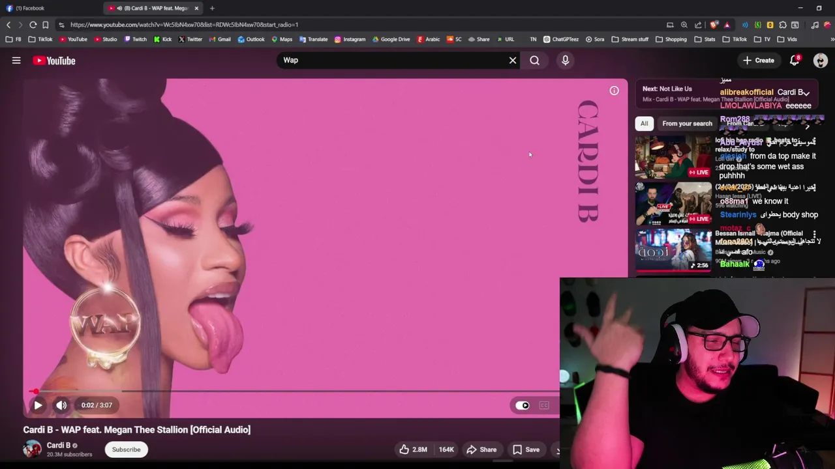835x469 pixels.
Task: Open the Kick bookmark
Action: [x=163, y=39]
